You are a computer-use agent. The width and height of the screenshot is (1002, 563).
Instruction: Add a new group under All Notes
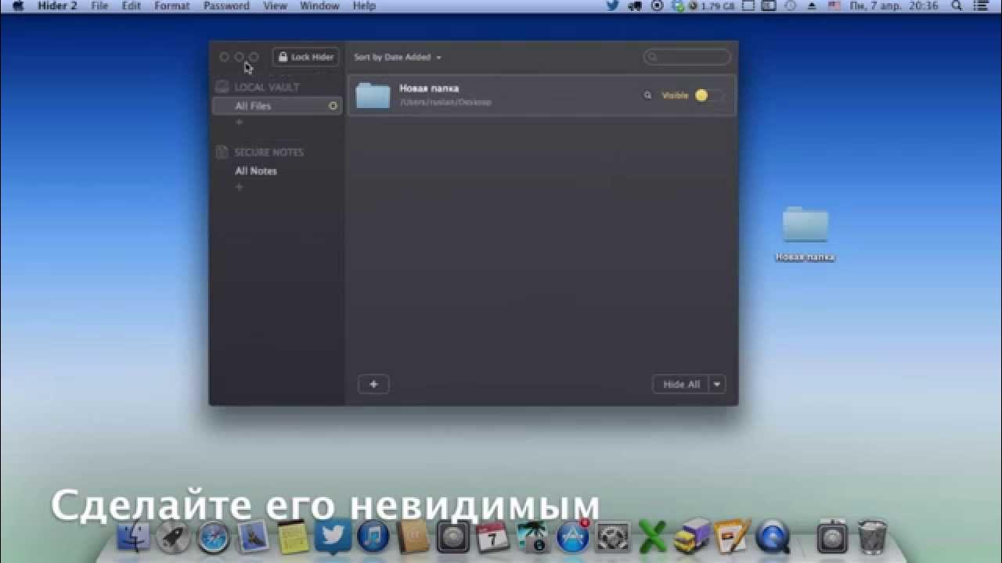click(x=240, y=187)
